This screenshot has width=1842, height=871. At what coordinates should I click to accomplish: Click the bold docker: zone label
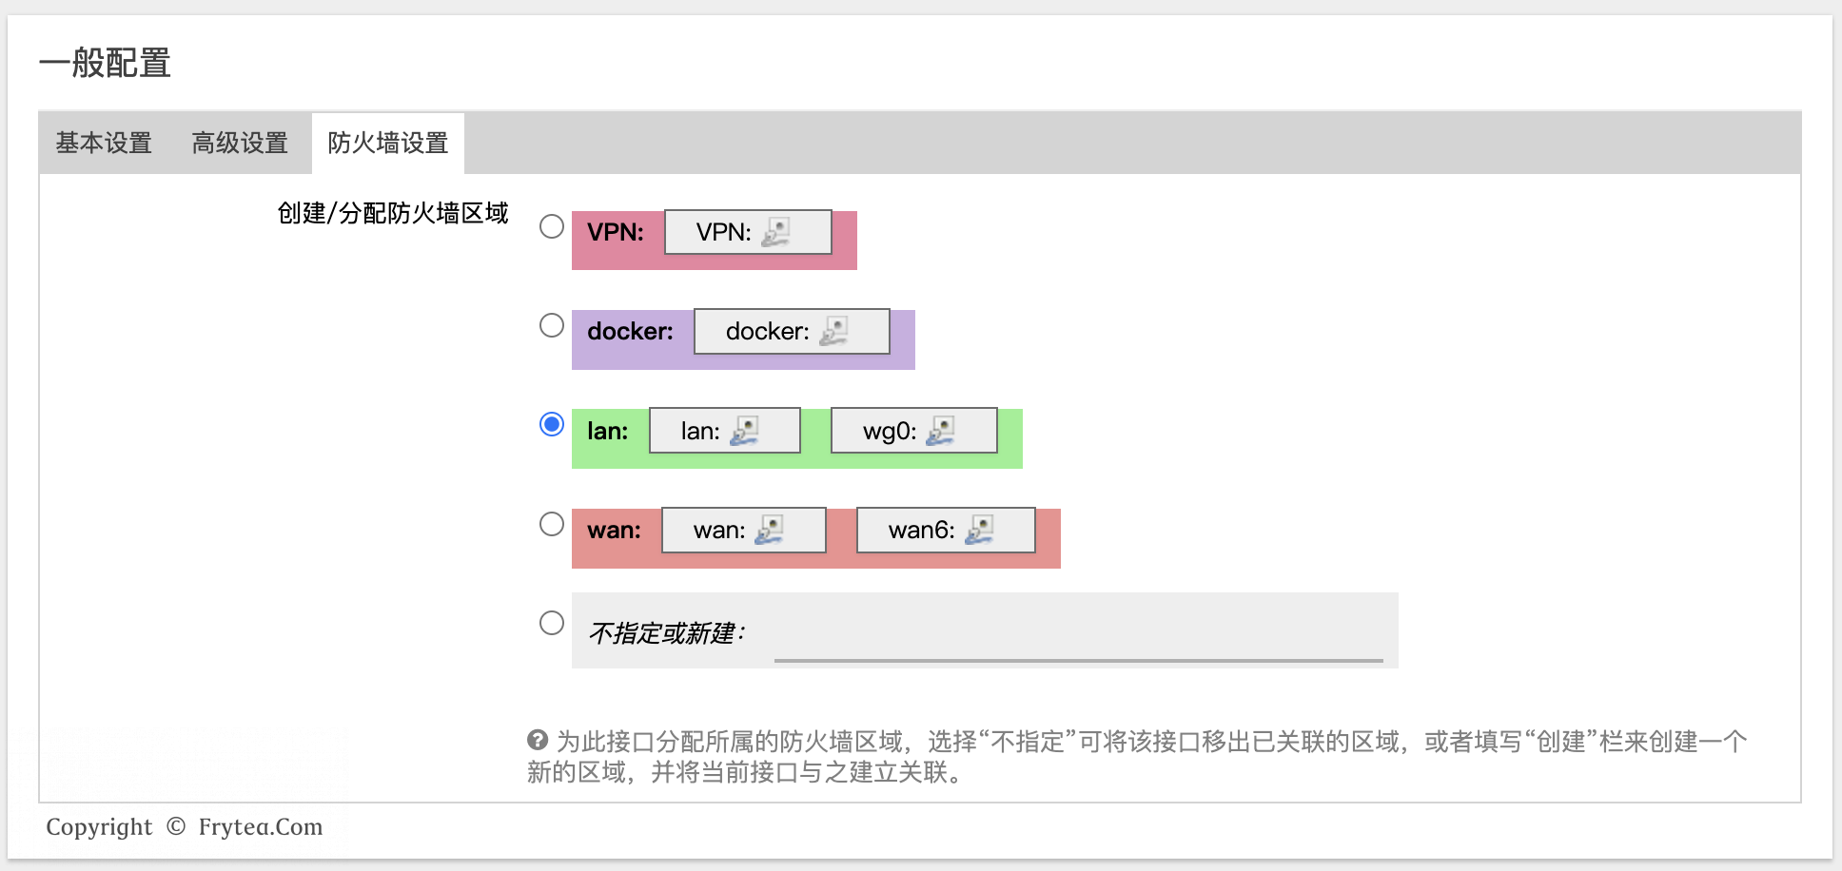coord(630,332)
